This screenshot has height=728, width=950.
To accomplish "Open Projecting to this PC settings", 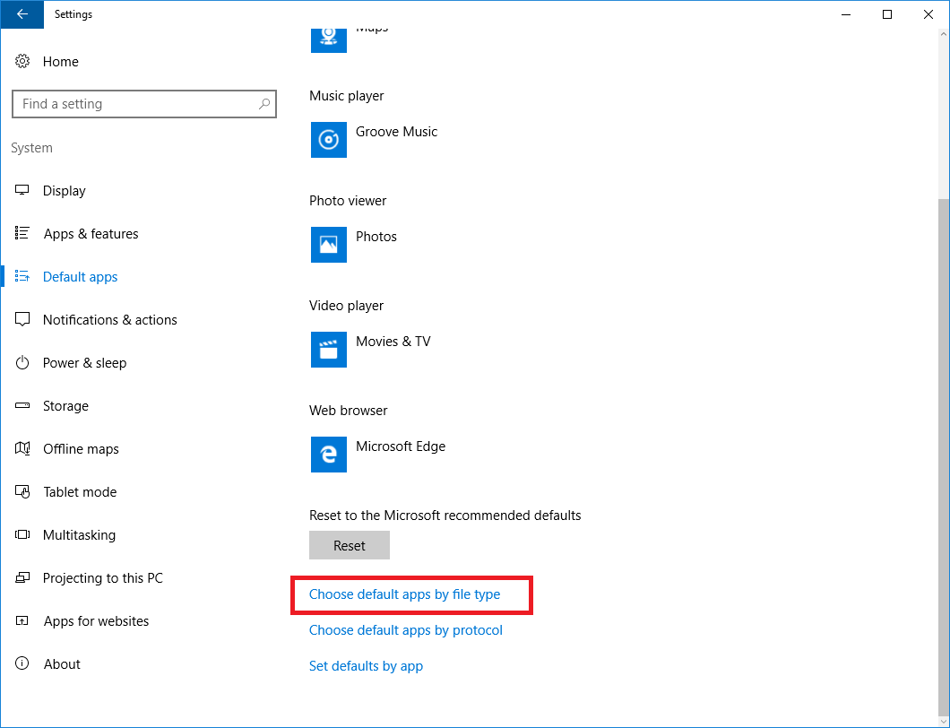I will (x=103, y=577).
